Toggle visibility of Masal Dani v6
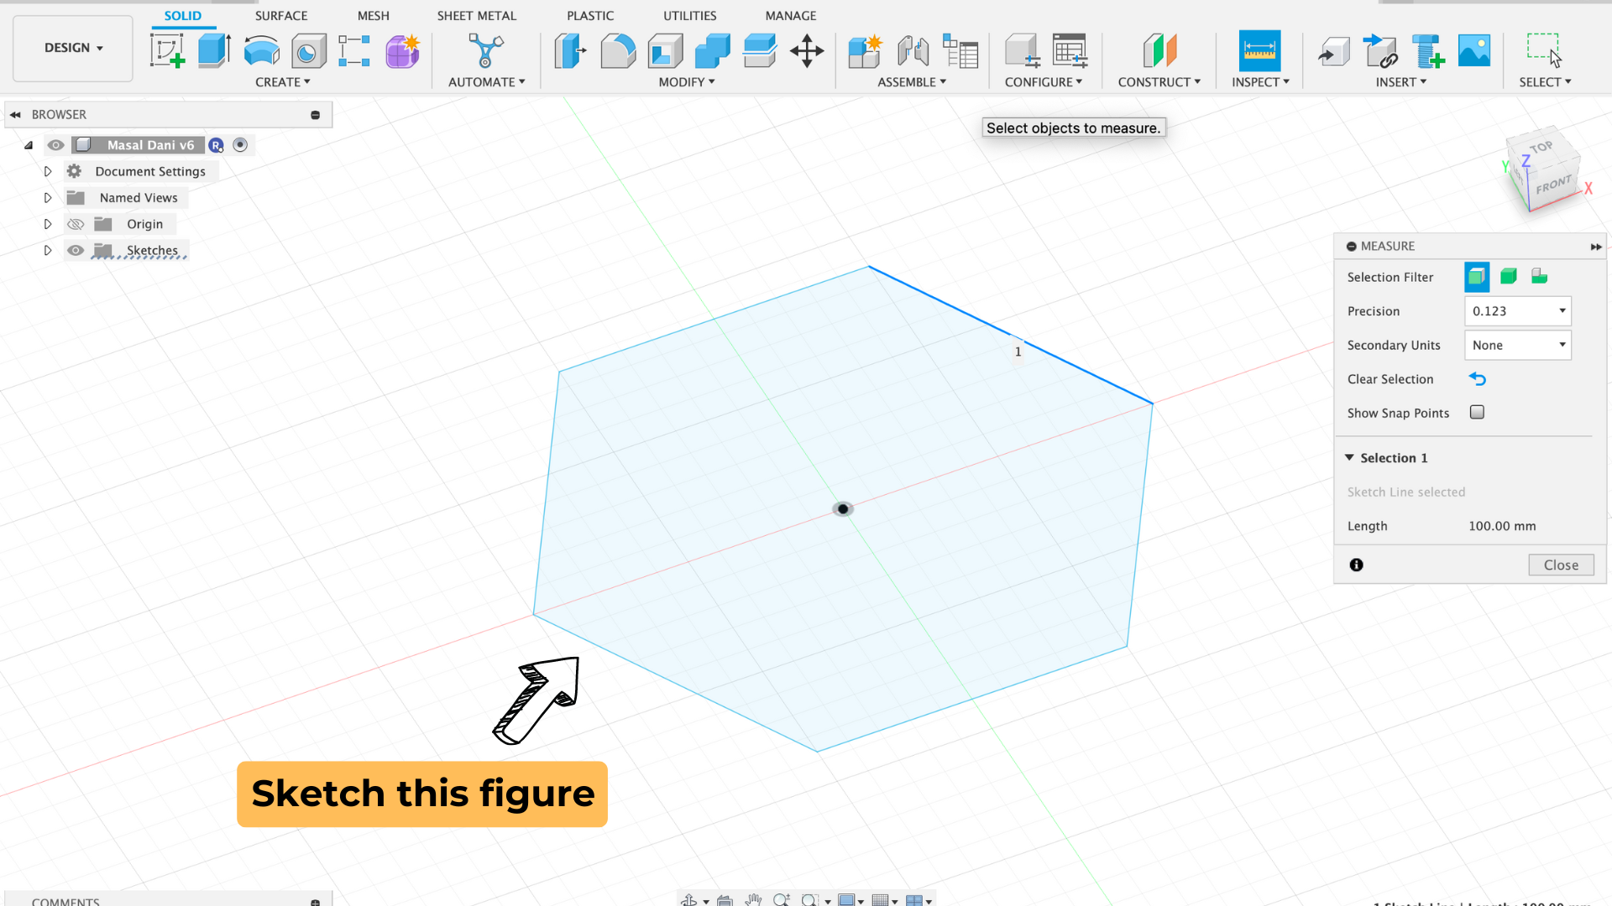Viewport: 1612px width, 906px height. [55, 145]
